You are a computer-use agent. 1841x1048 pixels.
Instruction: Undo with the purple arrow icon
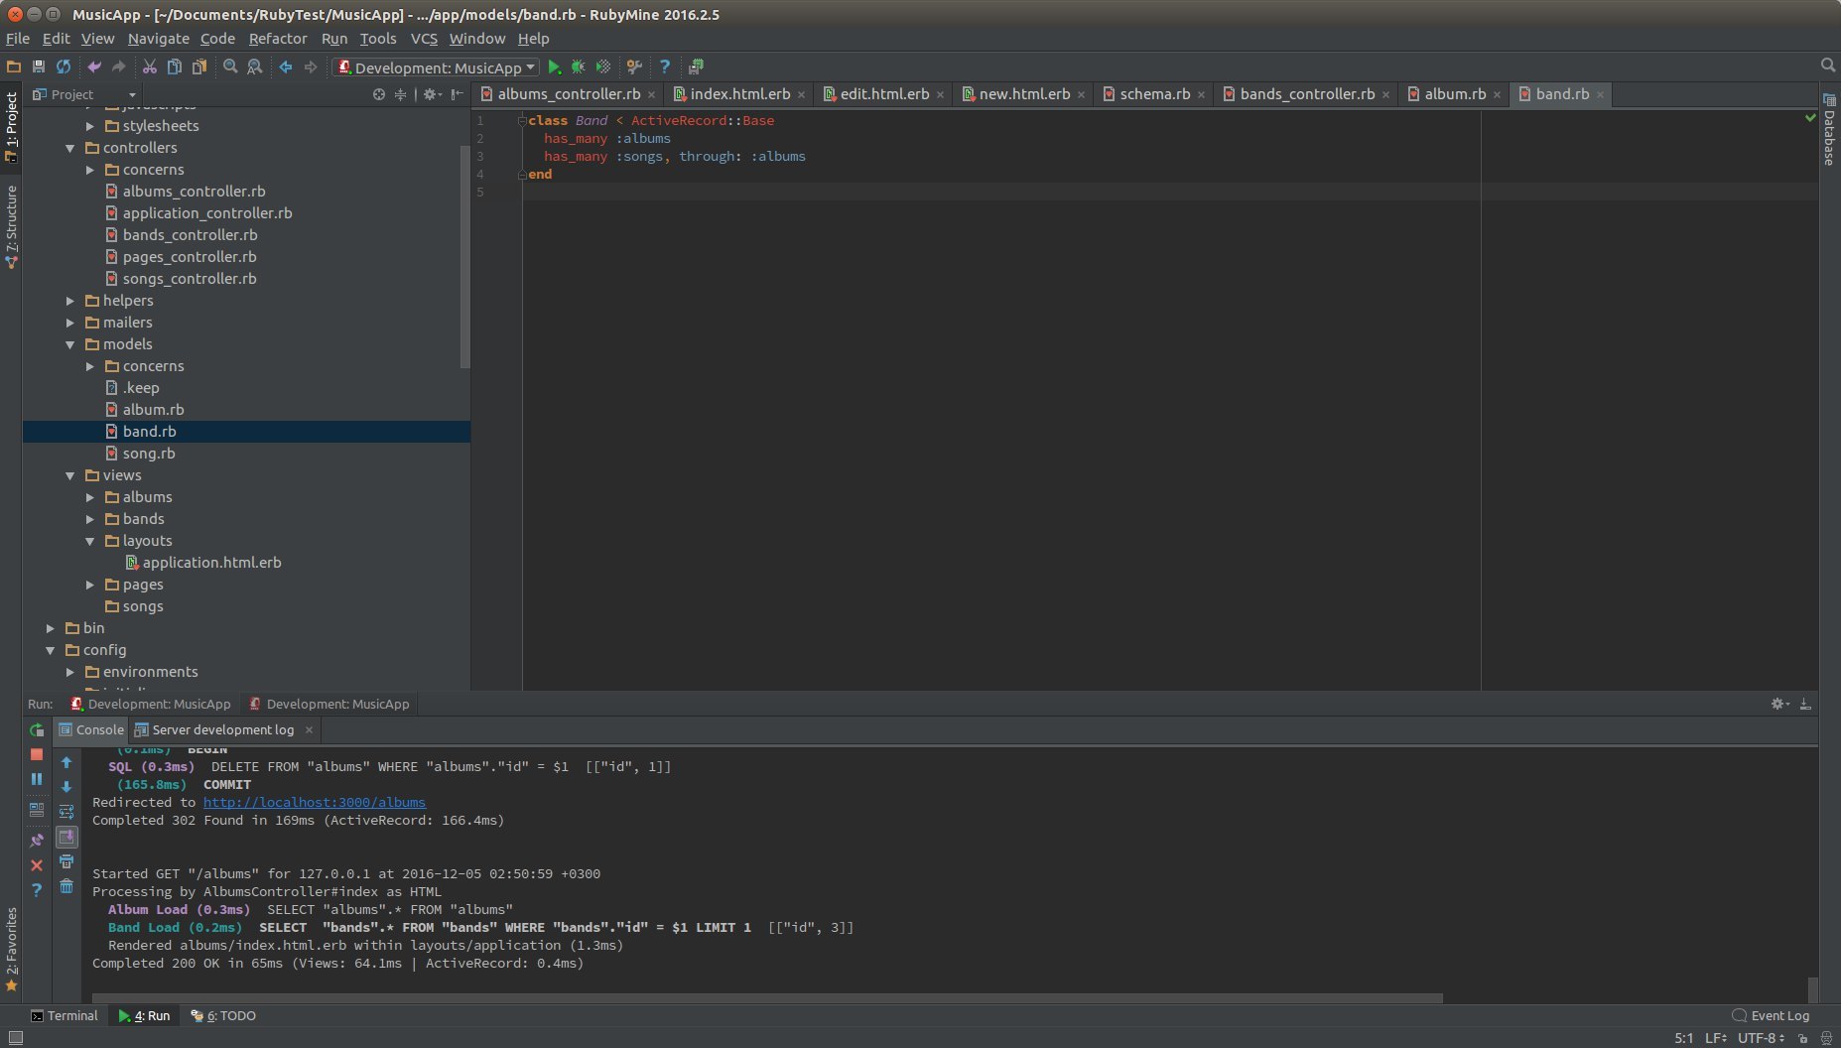point(94,66)
